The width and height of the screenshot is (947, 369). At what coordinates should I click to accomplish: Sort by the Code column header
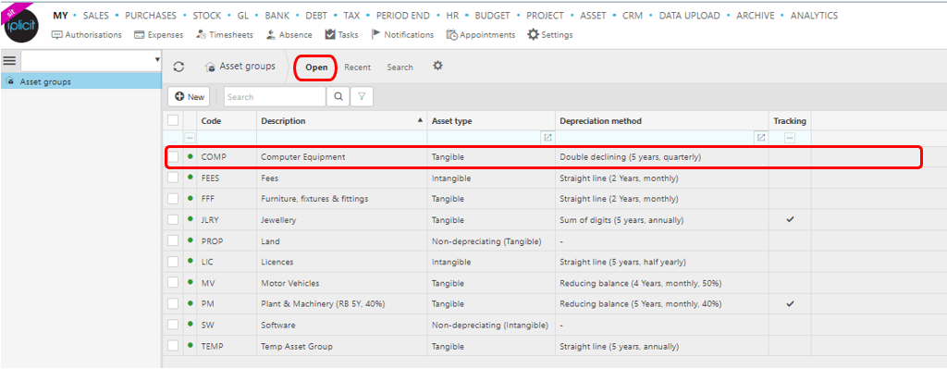click(x=227, y=121)
